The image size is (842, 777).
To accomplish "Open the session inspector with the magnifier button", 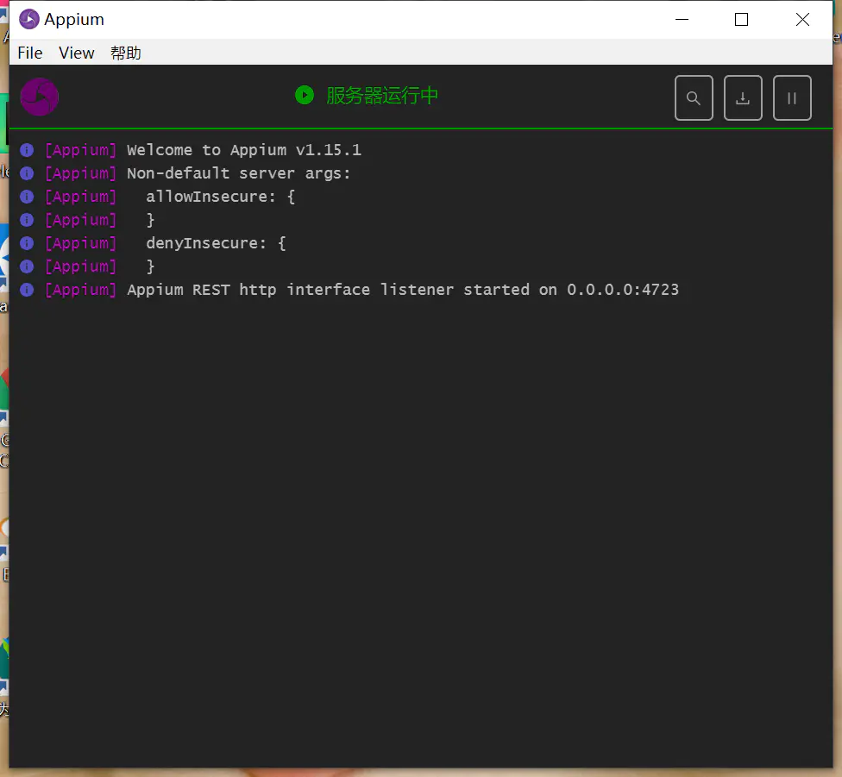I will pyautogui.click(x=694, y=98).
